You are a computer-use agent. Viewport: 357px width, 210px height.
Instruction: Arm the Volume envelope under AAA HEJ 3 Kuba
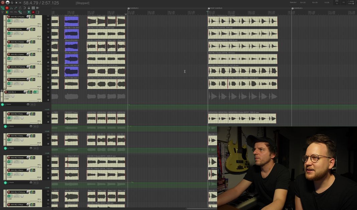[x=5, y=126]
